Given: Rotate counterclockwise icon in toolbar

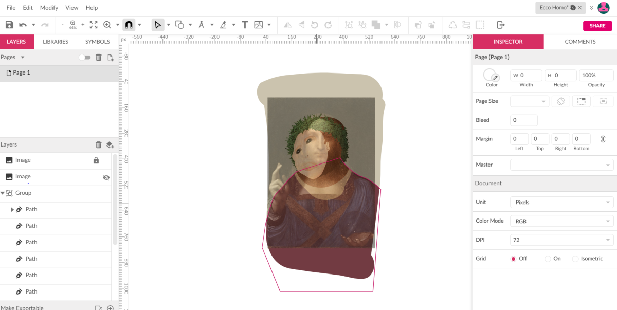Looking at the screenshot, I should click(x=315, y=25).
